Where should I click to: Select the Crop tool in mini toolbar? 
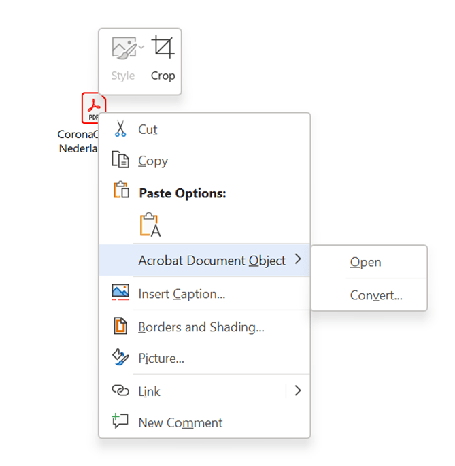[163, 58]
